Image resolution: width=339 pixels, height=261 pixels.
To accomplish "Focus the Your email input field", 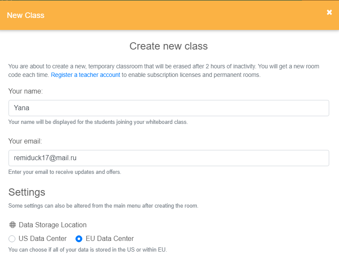I will 168,158.
